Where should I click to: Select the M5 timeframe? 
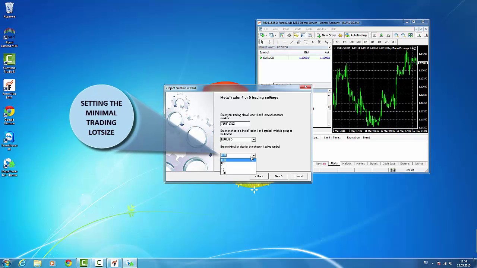pyautogui.click(x=345, y=42)
